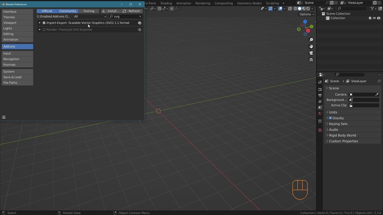This screenshot has height=215, width=383.
Task: Create new scene icon beside Scene field
Action: click(x=332, y=3)
